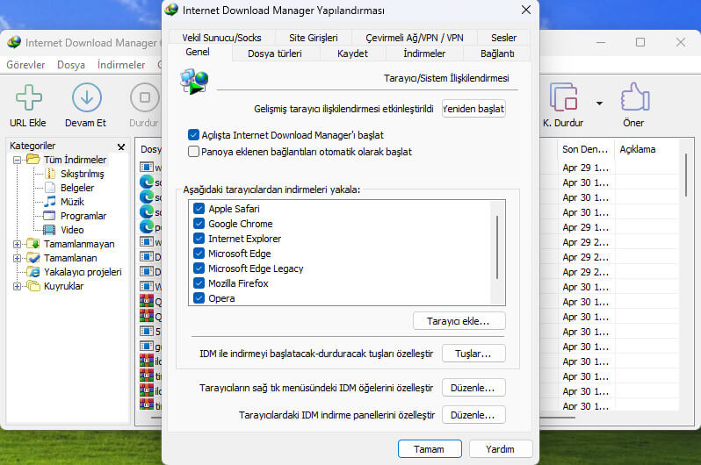This screenshot has height=465, width=701.
Task: Click the Devam Et download arrow icon
Action: point(86,97)
